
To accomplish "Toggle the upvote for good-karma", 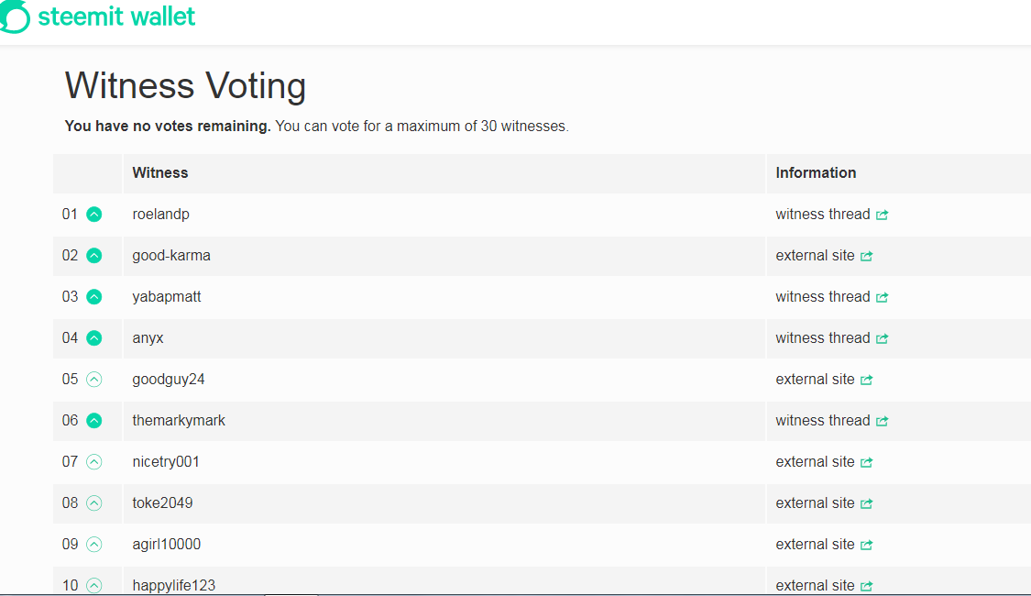I will 93,256.
